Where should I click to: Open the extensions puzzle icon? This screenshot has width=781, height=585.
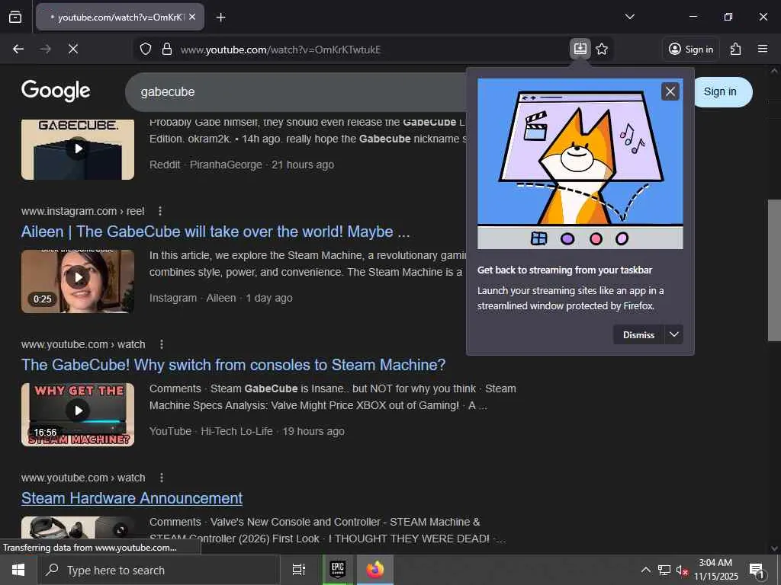tap(736, 49)
